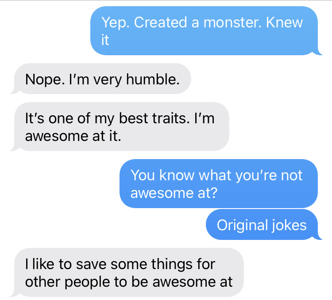This screenshot has width=332, height=300.
Task: Tap the "Original jokes" blue bubble
Action: (x=261, y=225)
